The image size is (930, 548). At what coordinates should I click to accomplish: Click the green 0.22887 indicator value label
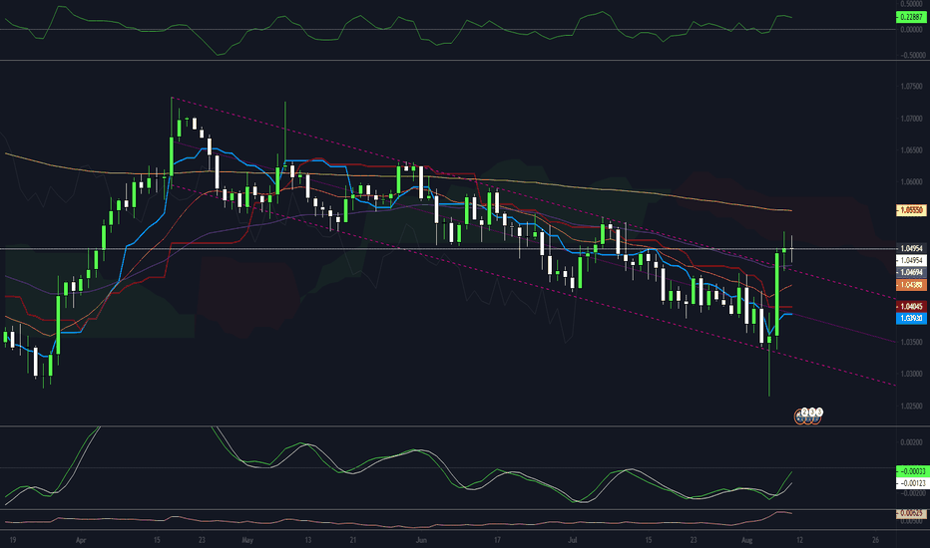tap(910, 17)
